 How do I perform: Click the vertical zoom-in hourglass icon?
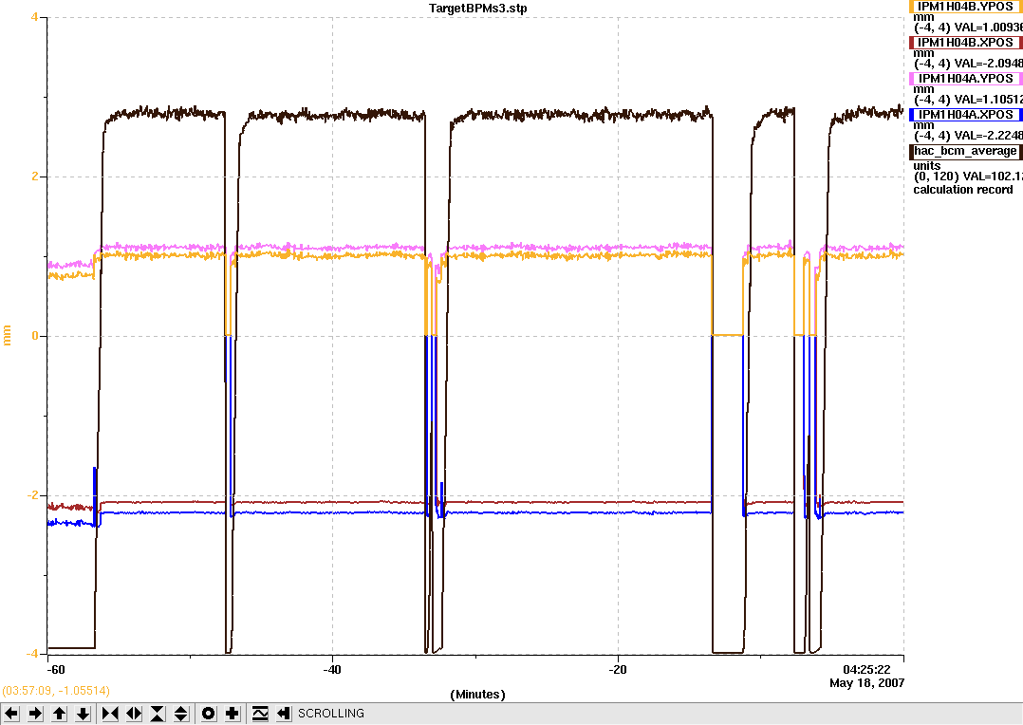point(158,714)
